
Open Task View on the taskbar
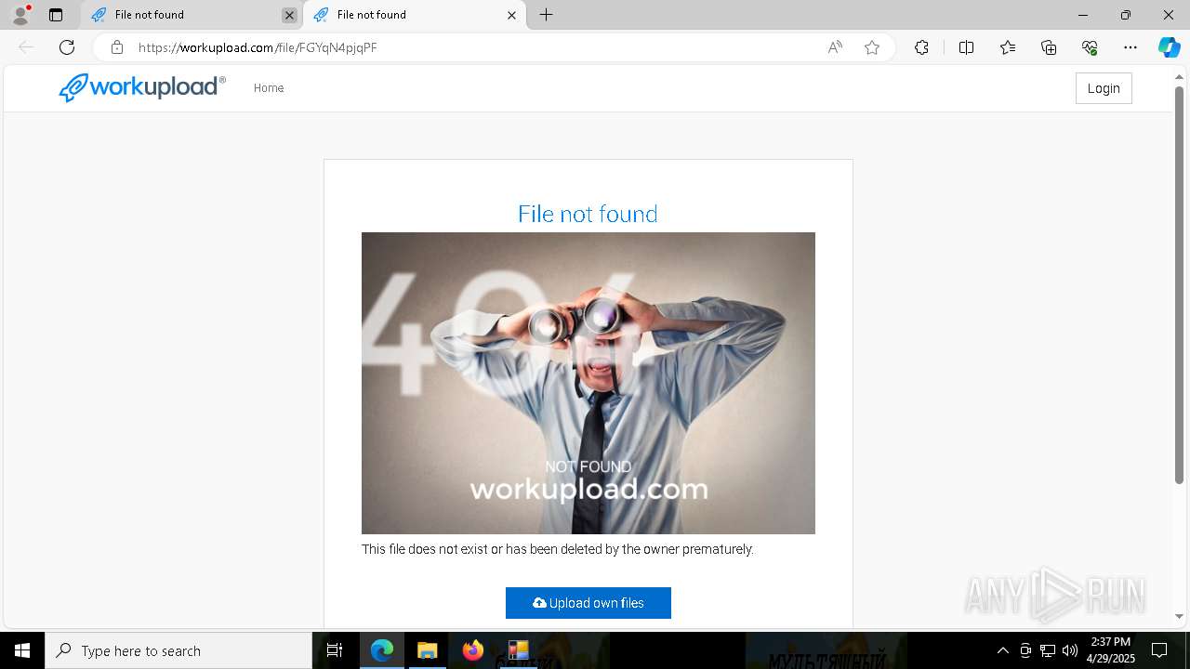tap(335, 650)
